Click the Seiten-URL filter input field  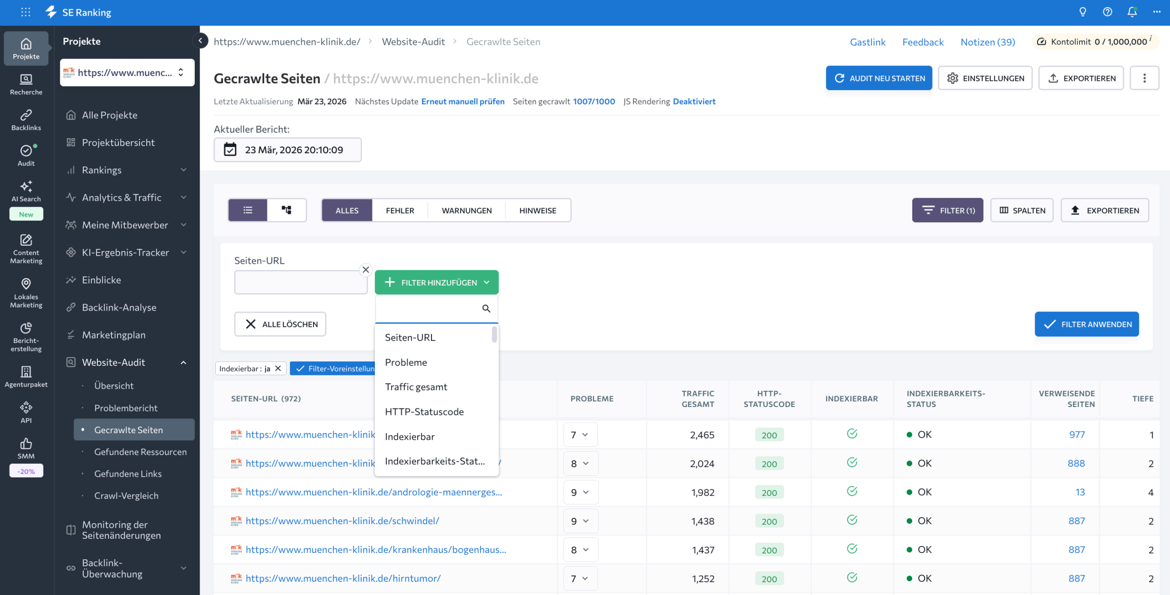[x=301, y=282]
